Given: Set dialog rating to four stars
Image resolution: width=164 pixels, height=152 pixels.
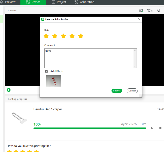Looking at the screenshot, I should tap(72, 36).
